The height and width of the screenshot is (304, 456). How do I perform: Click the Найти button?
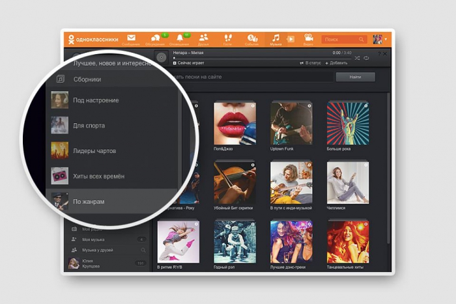pyautogui.click(x=356, y=77)
